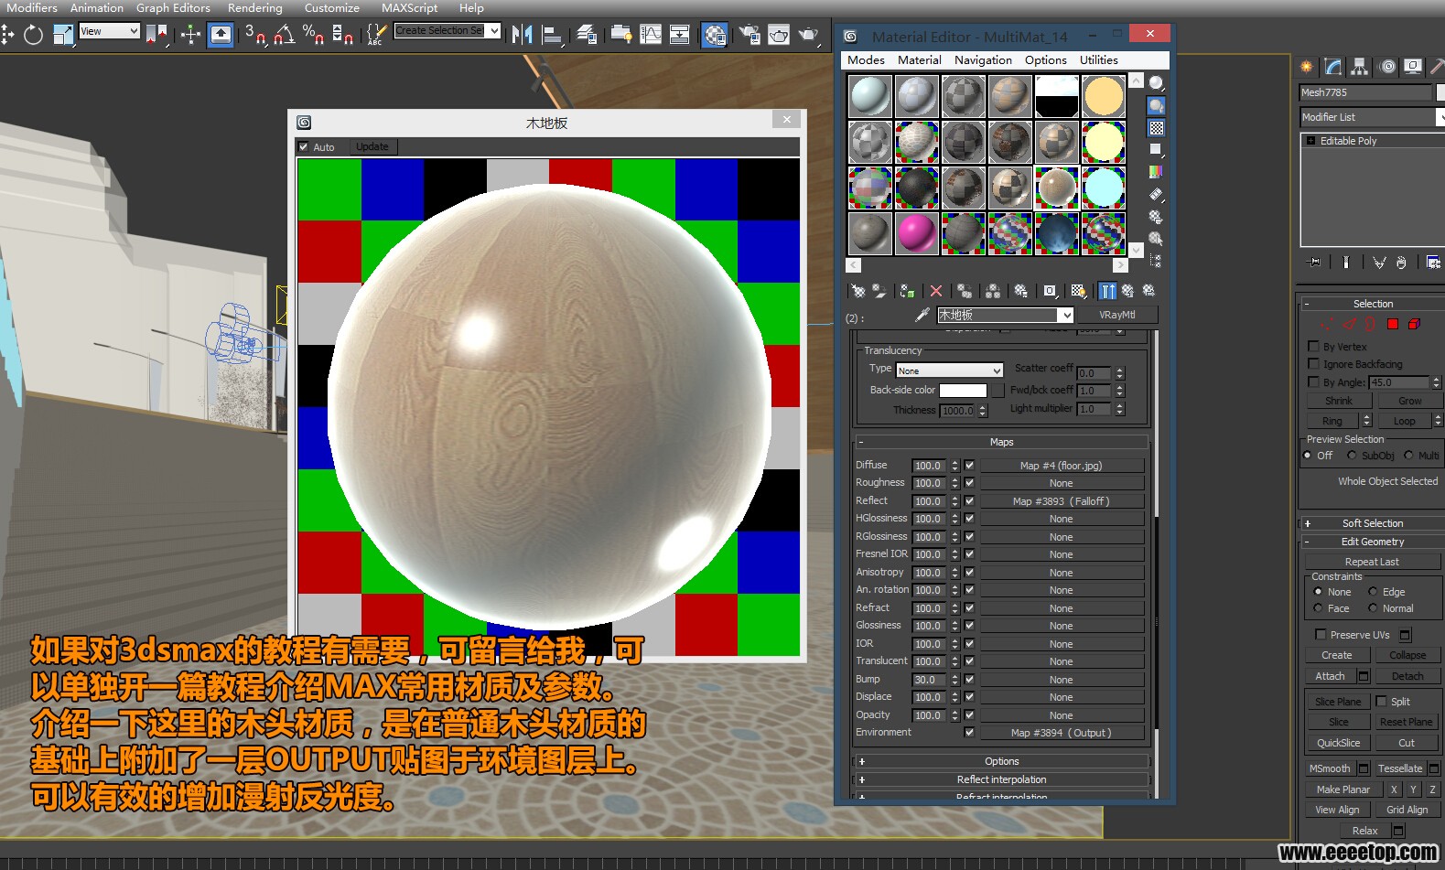The width and height of the screenshot is (1445, 870).
Task: Enable Ignore Backfacing checkbox
Action: pyautogui.click(x=1314, y=364)
